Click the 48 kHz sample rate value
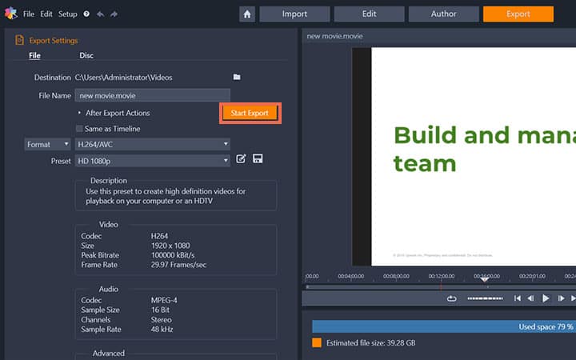This screenshot has height=360, width=576. coord(162,329)
